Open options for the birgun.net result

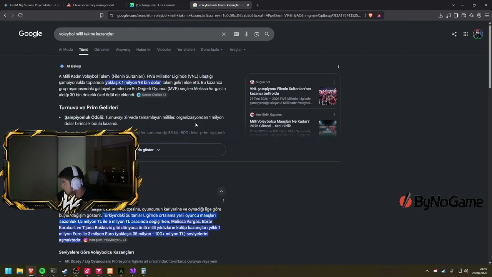pyautogui.click(x=334, y=82)
